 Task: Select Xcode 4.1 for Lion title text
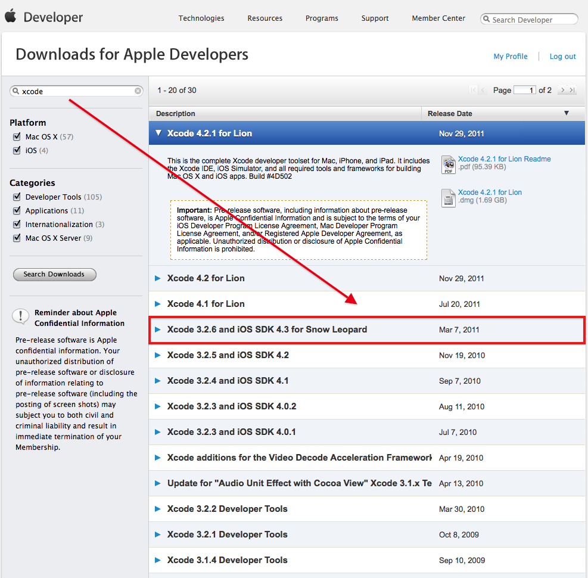coord(206,304)
